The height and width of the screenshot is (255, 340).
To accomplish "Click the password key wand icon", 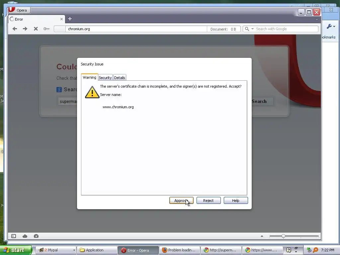I will pos(46,29).
